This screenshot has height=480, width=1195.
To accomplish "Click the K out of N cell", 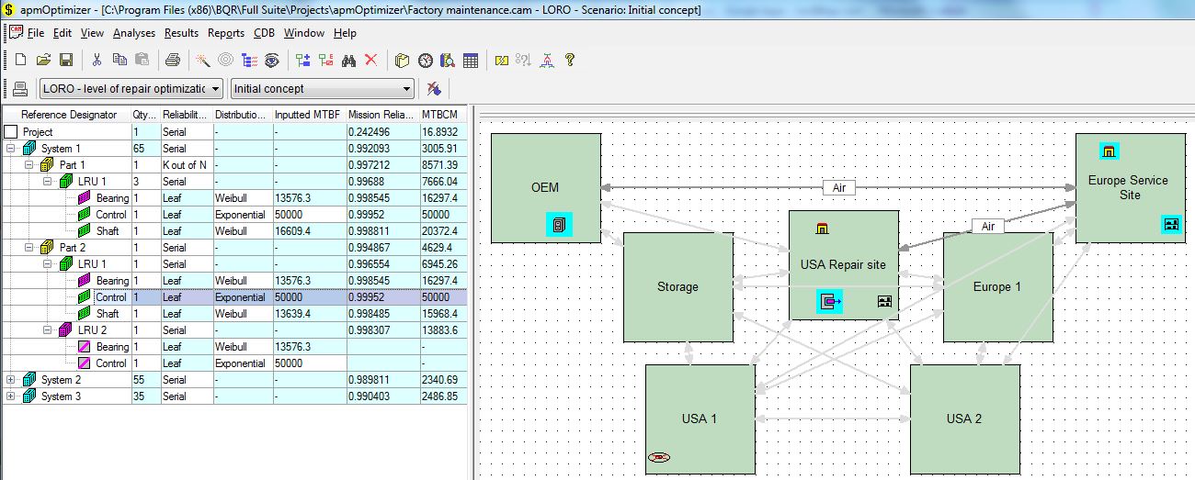I will click(x=187, y=164).
